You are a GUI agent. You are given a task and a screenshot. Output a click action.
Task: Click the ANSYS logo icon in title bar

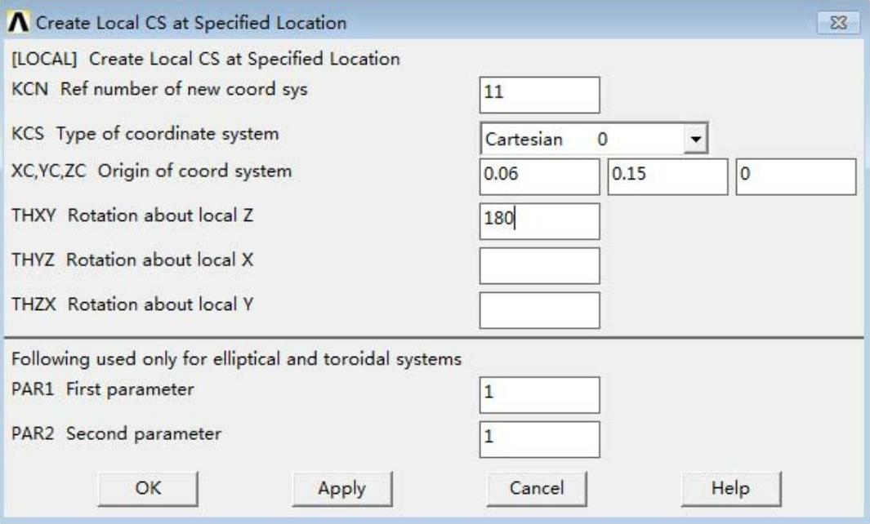tap(16, 23)
